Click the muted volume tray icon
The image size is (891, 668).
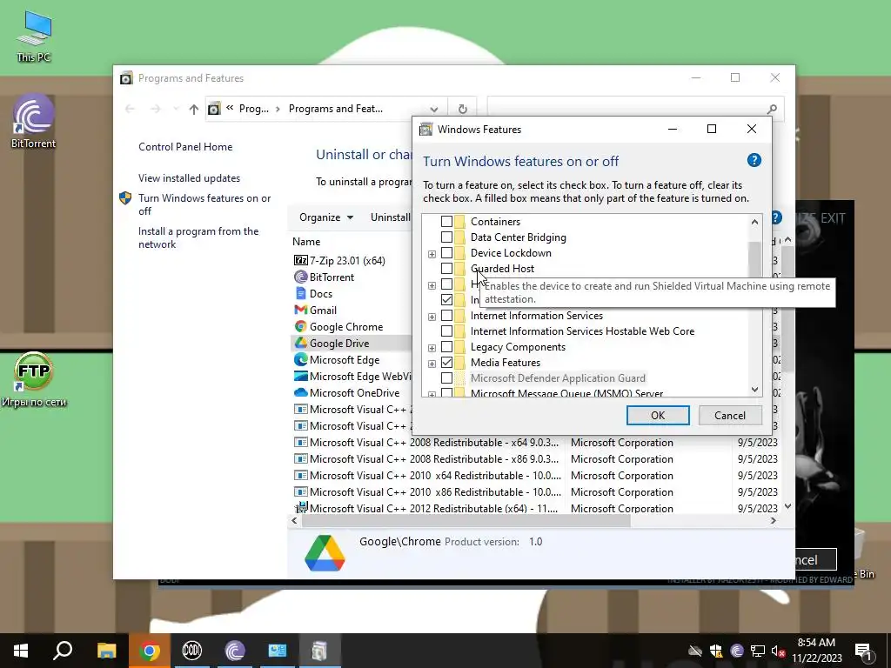(x=777, y=651)
